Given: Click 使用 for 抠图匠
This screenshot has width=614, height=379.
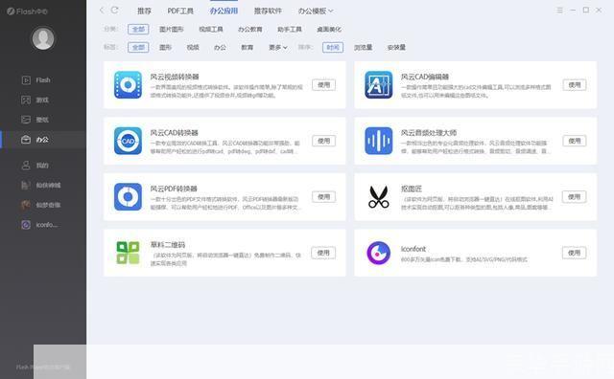Looking at the screenshot, I should click(x=575, y=196).
